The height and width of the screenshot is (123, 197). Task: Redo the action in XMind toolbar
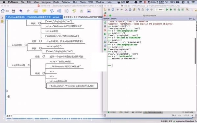28,11
